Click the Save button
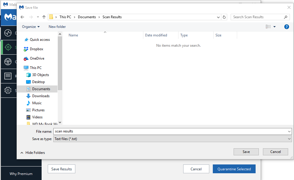The height and width of the screenshot is (180, 294). [246, 152]
